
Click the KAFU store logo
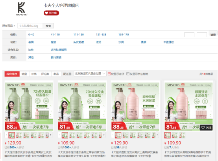tap(22, 9)
